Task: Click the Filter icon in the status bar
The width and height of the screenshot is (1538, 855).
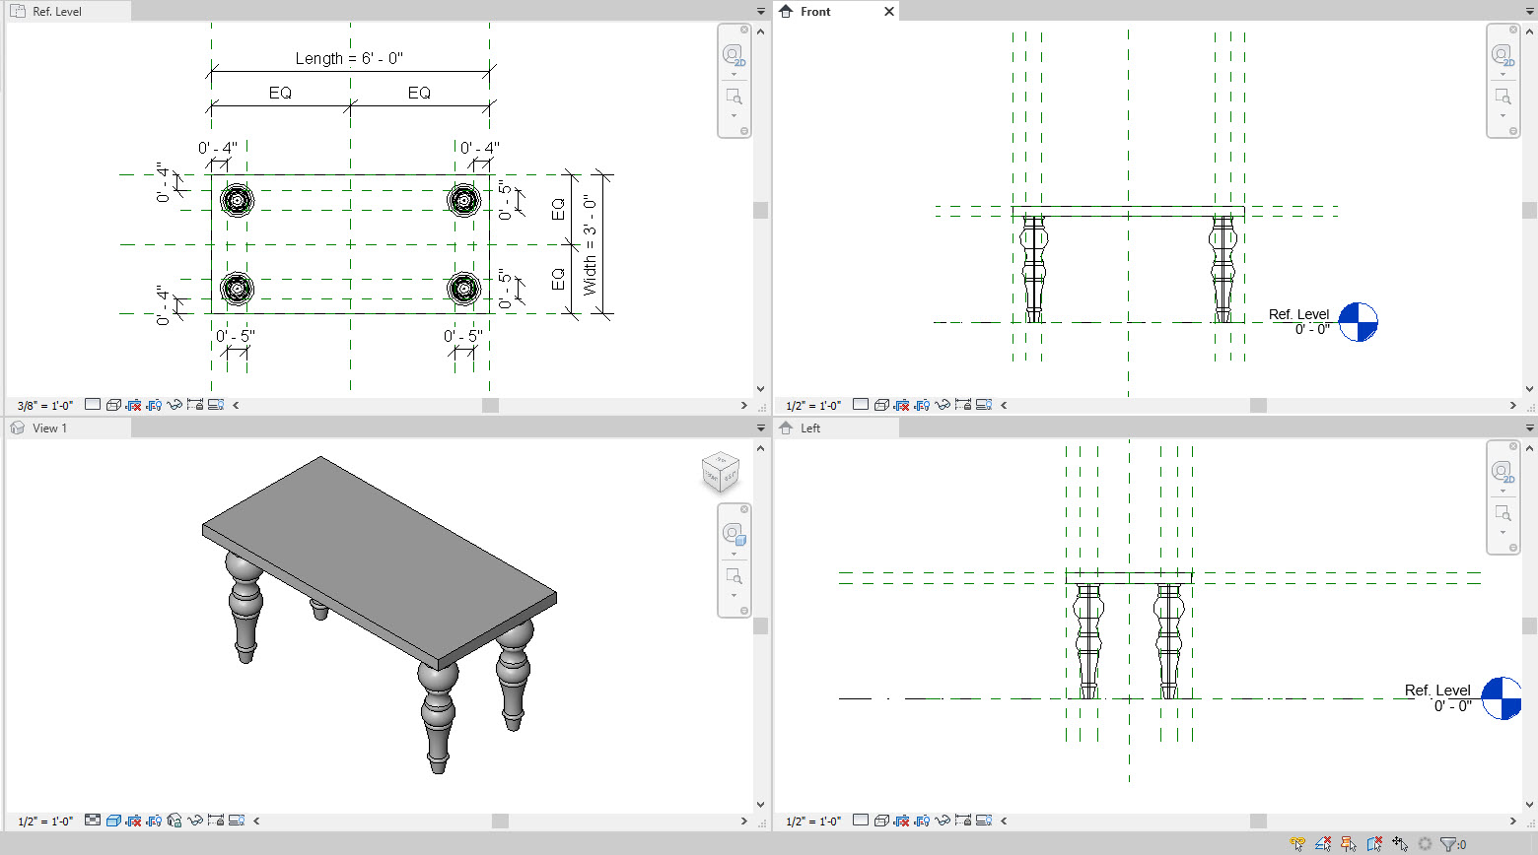Action: (x=1447, y=843)
